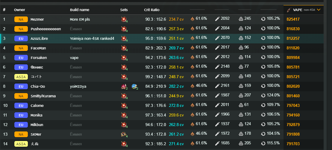The width and height of the screenshot is (332, 150).
Task: Click the EU region badge next to Milkbun
Action: [21, 125]
